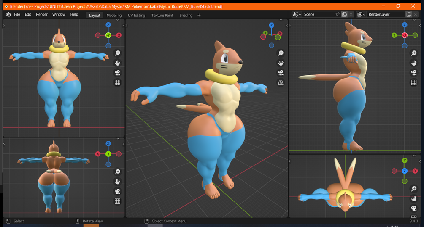Click the Y axis on the perspective viewport gizmo

coord(265,33)
